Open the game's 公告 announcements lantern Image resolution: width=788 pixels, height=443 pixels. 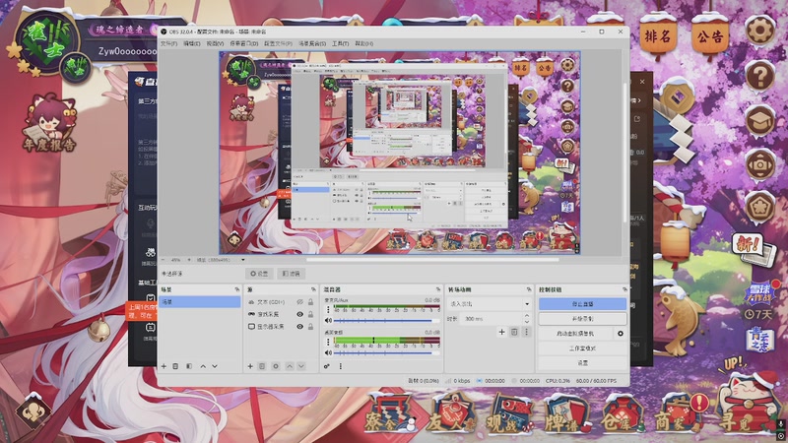710,36
